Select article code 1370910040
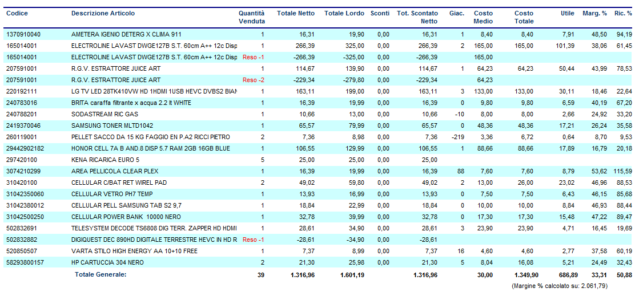 coord(23,34)
